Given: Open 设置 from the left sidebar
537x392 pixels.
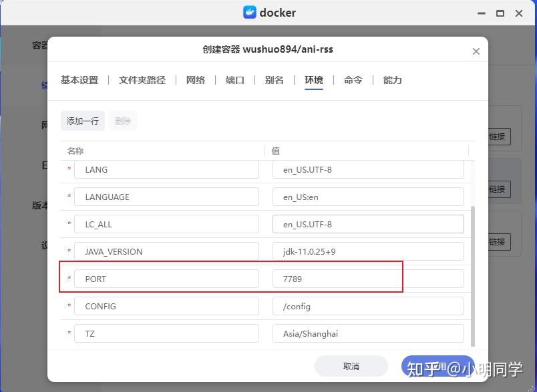Looking at the screenshot, I should (x=43, y=245).
